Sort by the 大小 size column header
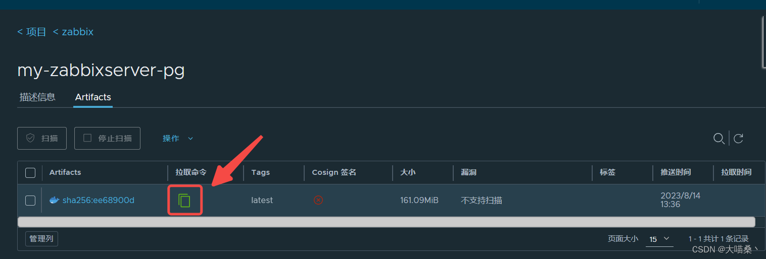 point(408,172)
